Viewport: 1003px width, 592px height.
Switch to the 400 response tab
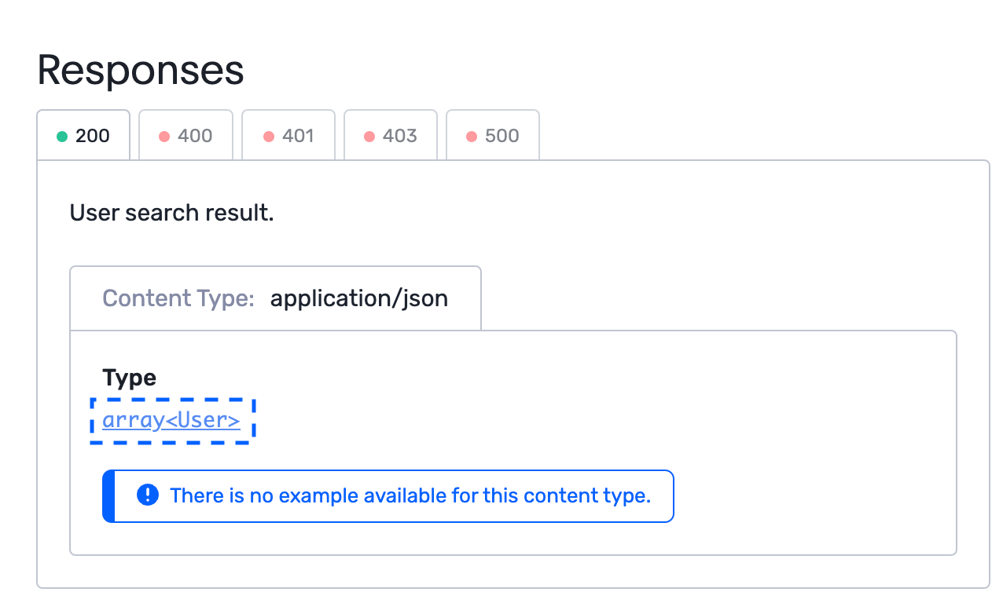186,136
